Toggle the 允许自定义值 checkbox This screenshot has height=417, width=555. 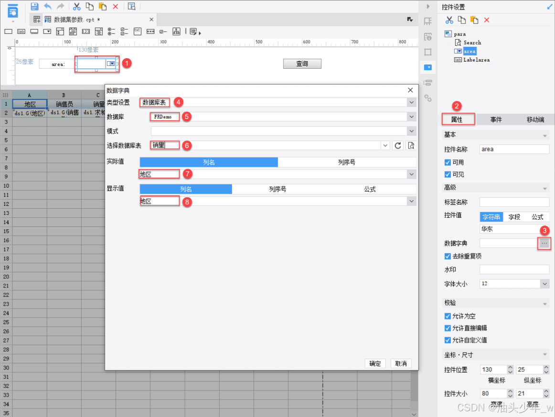point(448,340)
